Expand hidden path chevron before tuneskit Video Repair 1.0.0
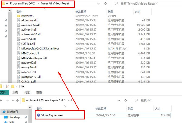Viewport: 182px width, 123px height. tap(27, 100)
